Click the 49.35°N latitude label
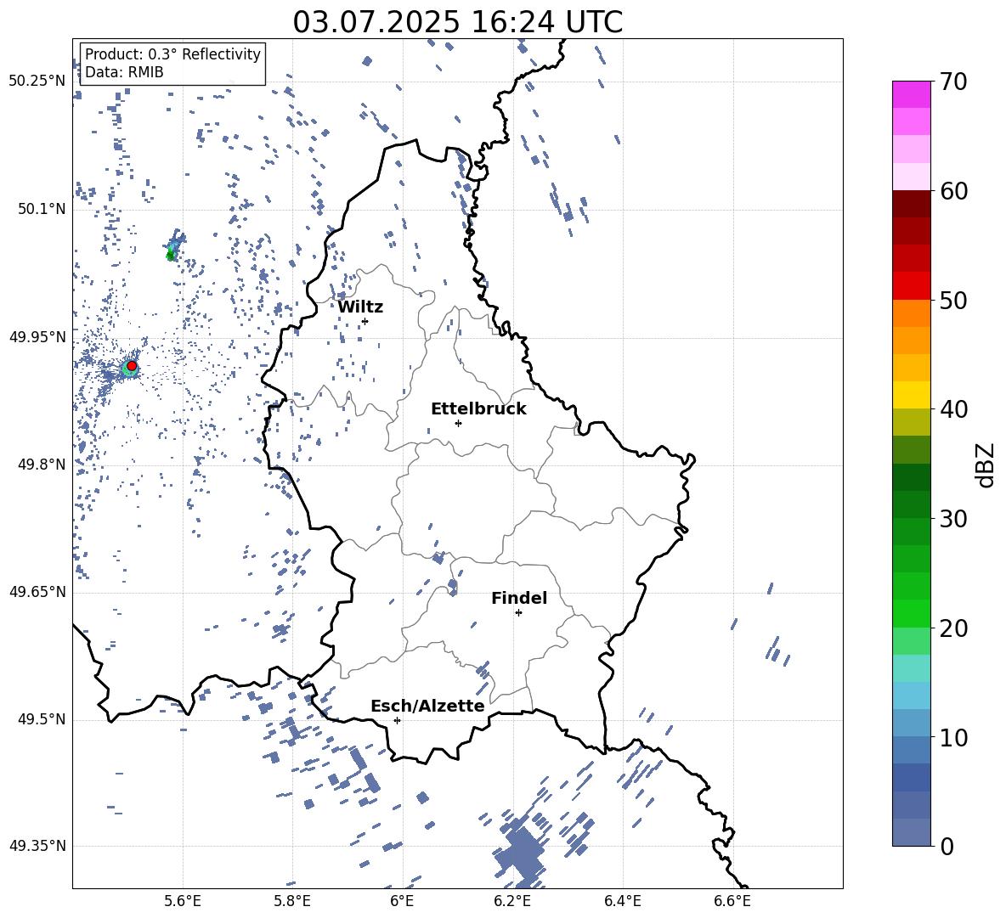 point(37,846)
